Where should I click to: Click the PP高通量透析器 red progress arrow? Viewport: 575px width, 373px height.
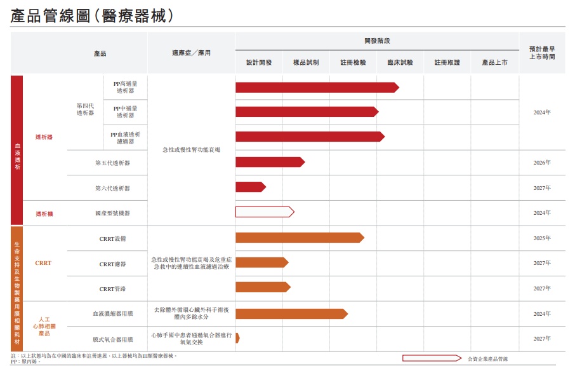tap(317, 88)
